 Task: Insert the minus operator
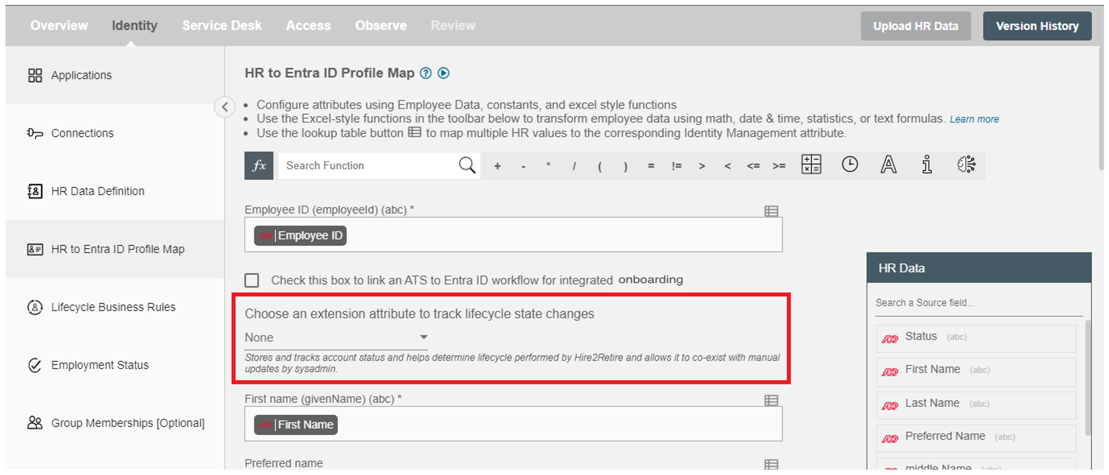tap(523, 166)
